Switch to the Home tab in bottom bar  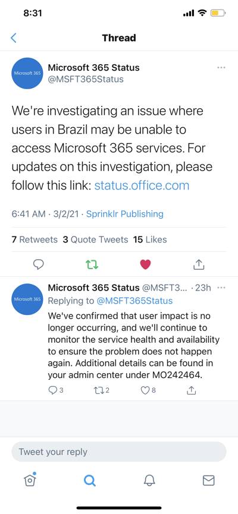coord(30,480)
